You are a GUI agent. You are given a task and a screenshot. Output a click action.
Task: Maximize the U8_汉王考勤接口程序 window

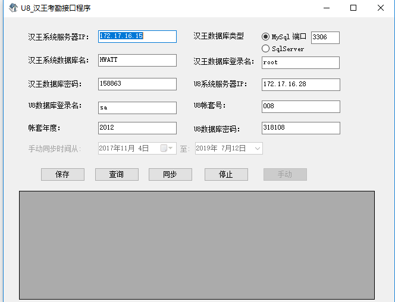[353, 8]
